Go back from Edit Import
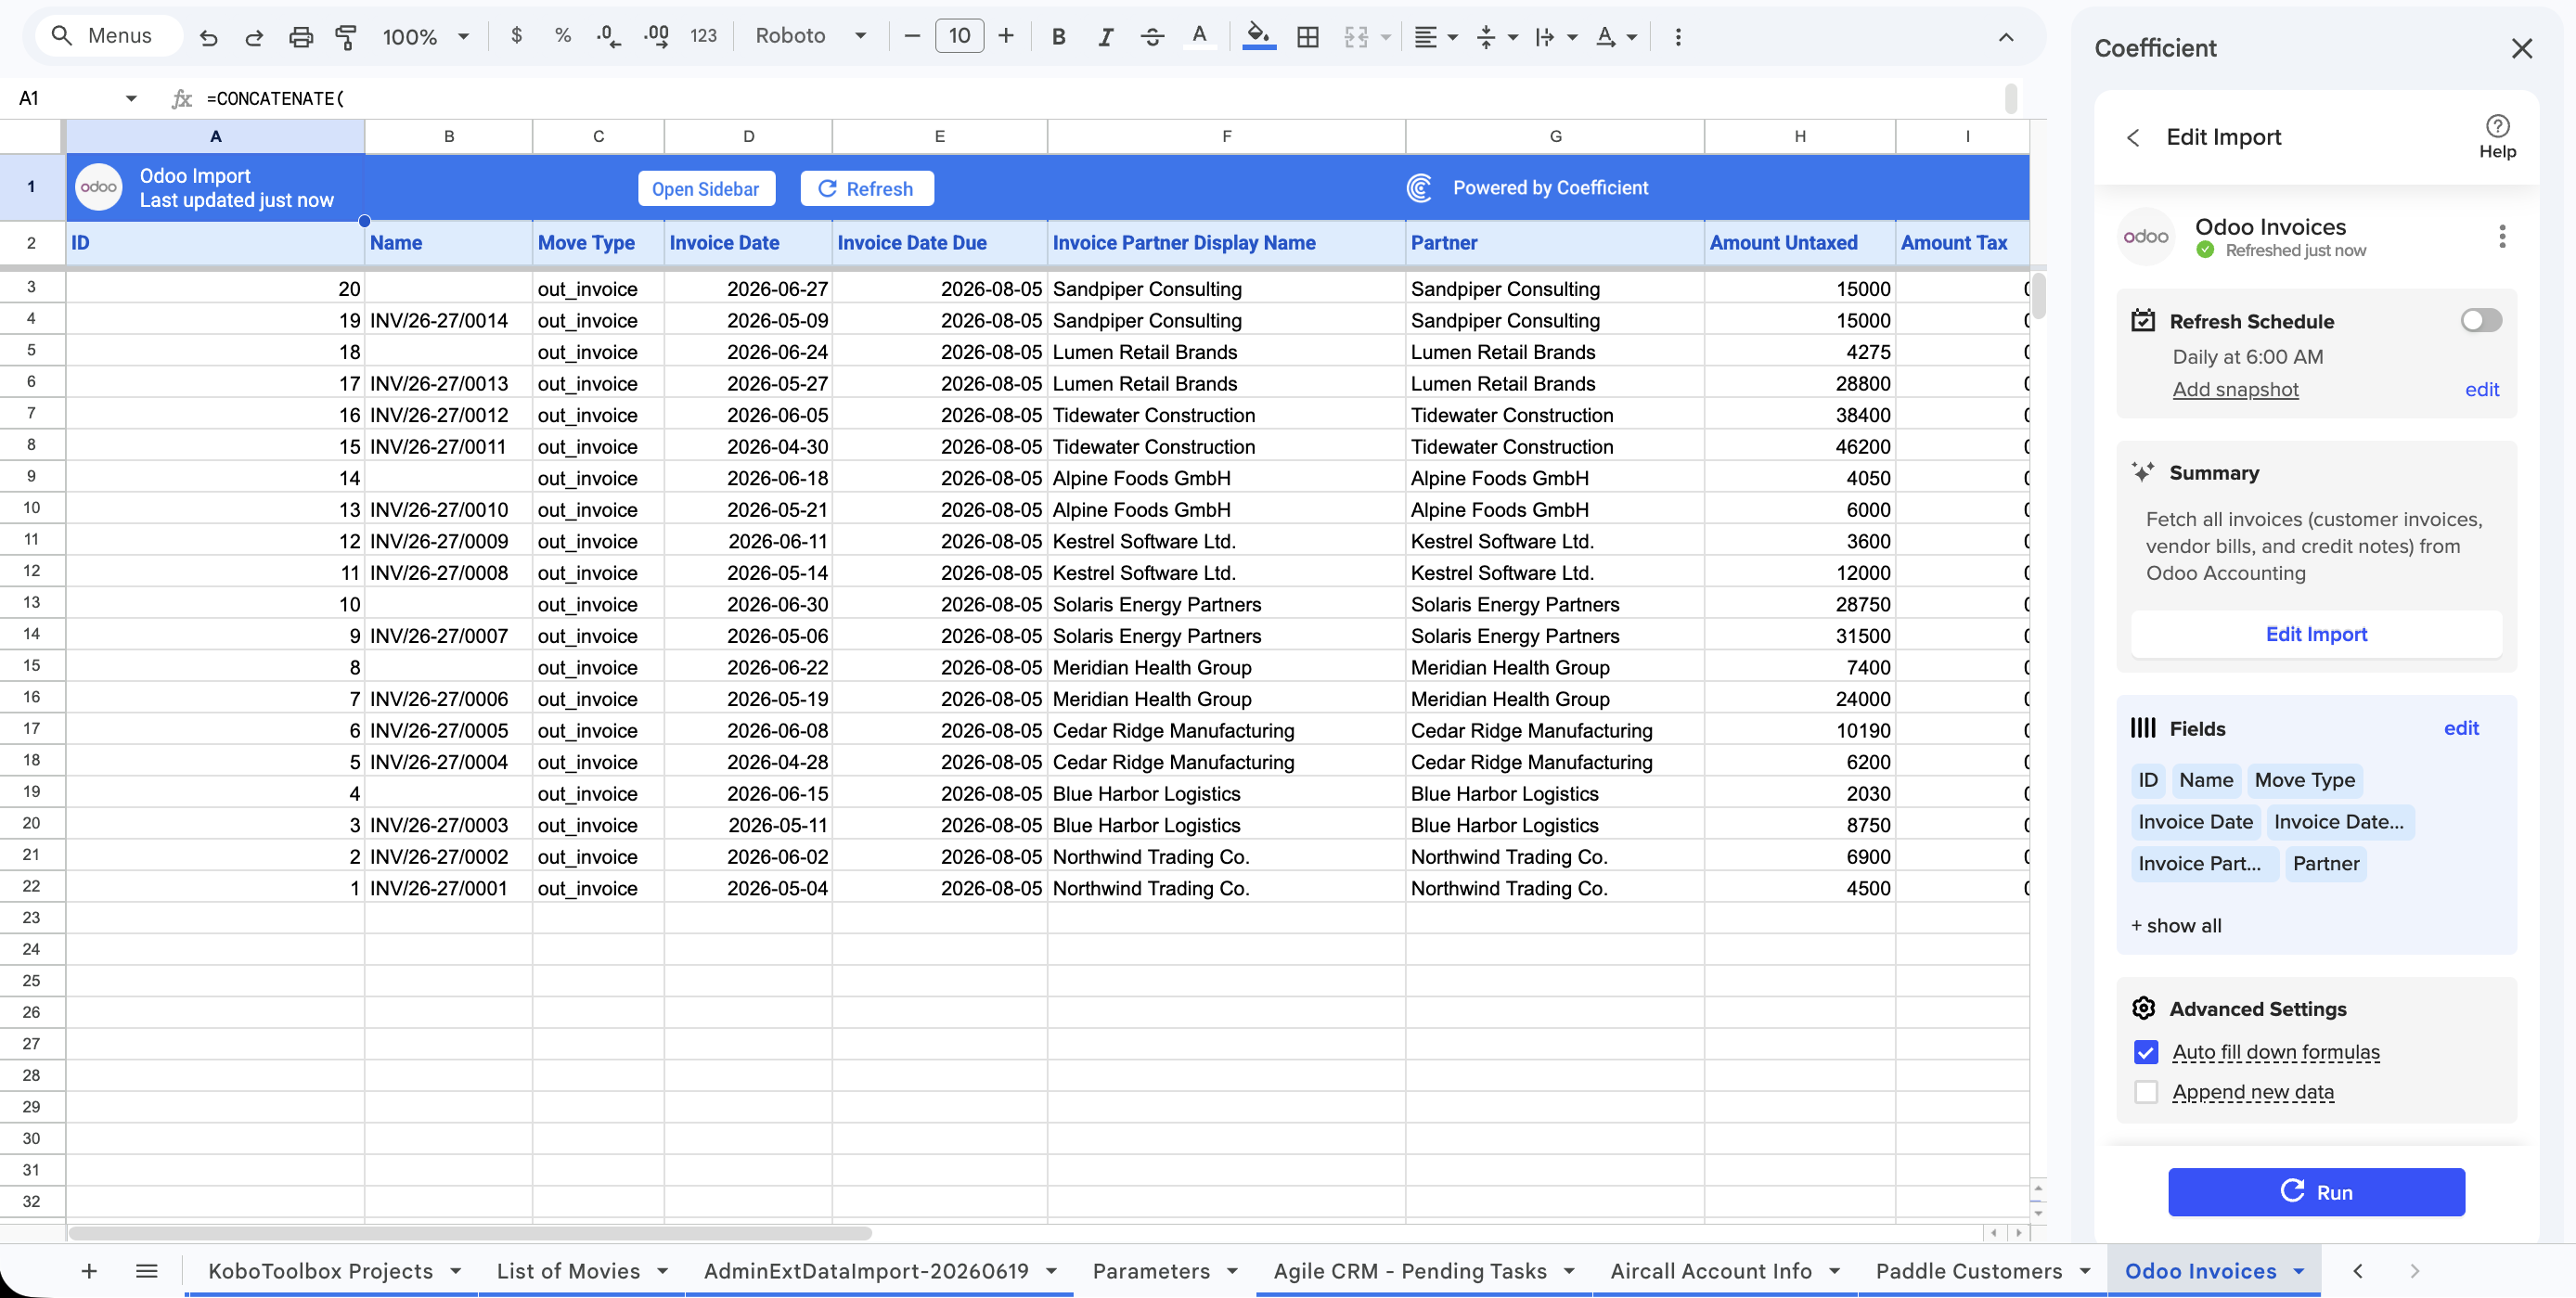 pos(2132,138)
